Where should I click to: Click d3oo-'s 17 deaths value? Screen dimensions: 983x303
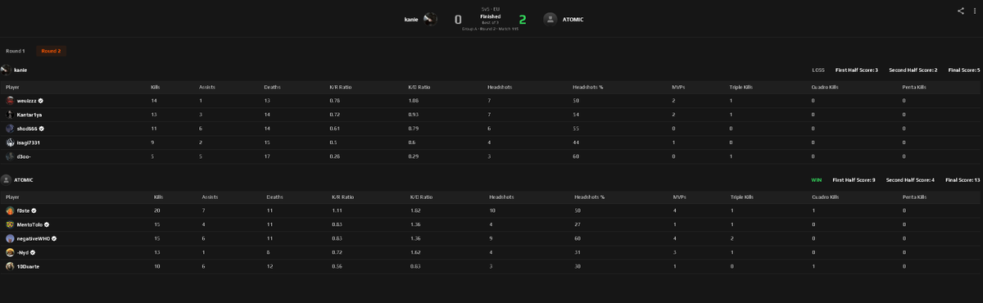click(267, 156)
